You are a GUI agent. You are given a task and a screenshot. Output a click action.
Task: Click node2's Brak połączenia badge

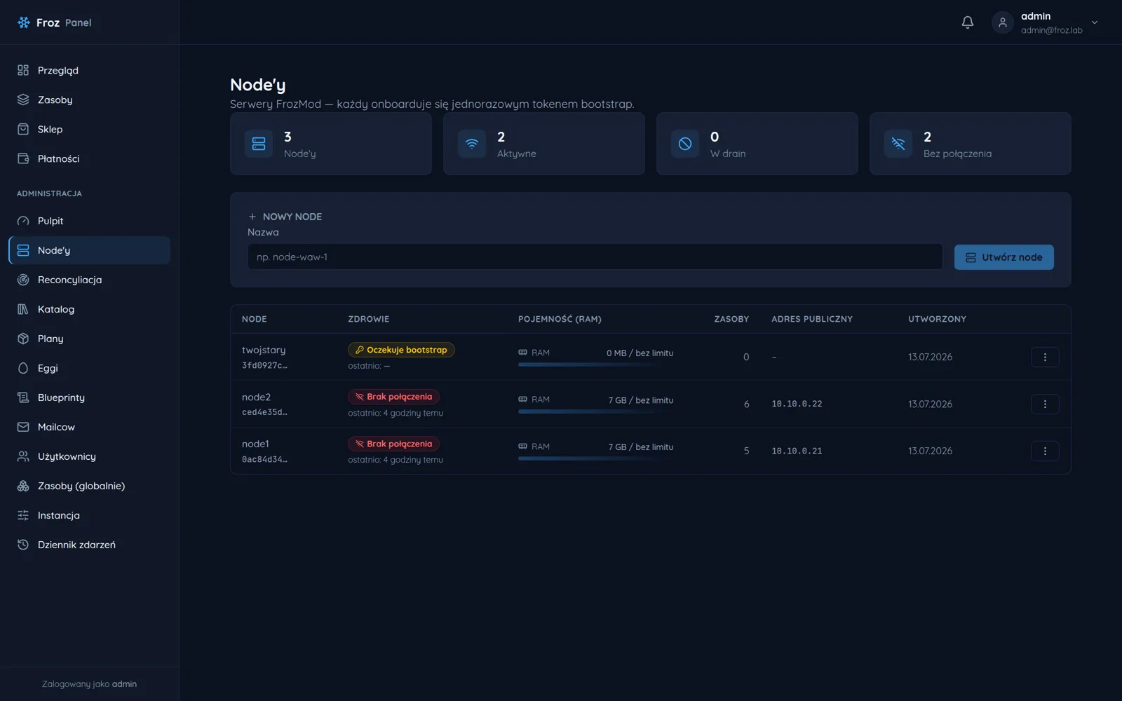(393, 397)
